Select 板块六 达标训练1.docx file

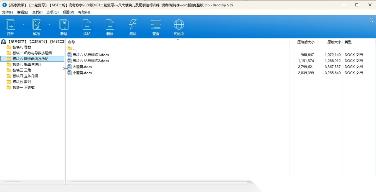coord(91,55)
